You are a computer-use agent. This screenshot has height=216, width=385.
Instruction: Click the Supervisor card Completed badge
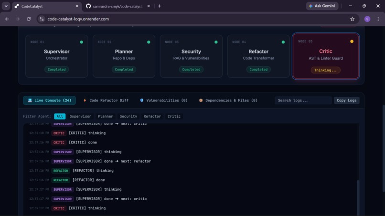coord(57,70)
